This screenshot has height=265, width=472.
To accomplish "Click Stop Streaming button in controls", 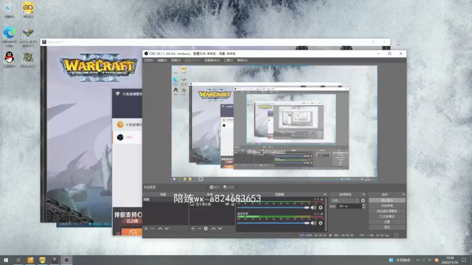I will [387, 200].
